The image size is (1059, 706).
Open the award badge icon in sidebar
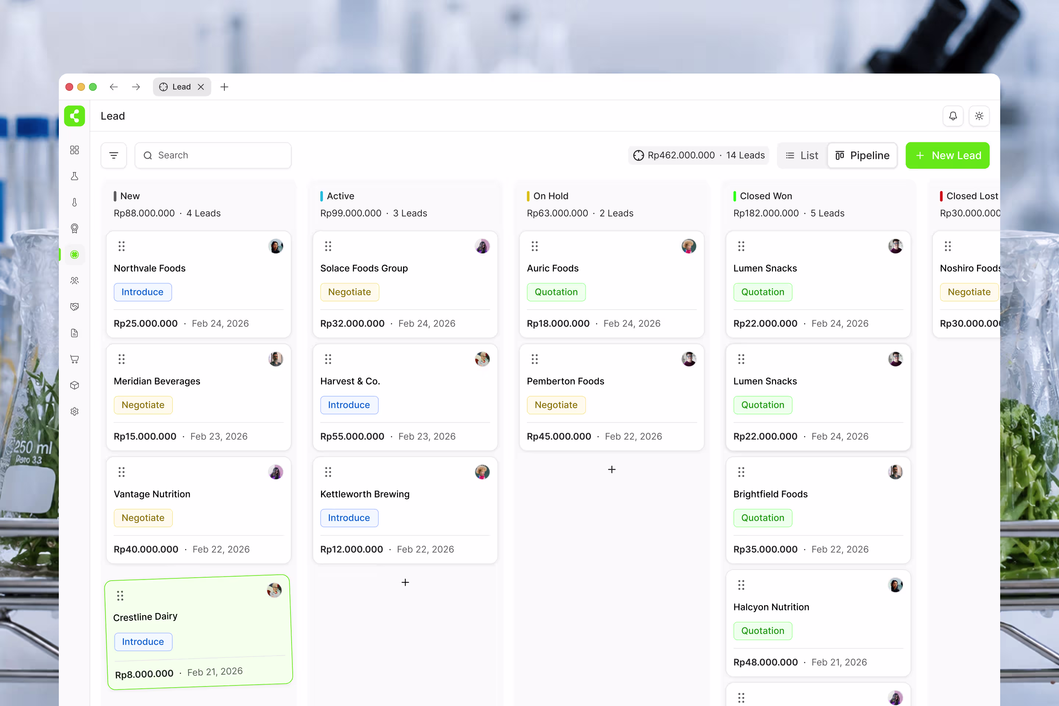click(x=75, y=228)
